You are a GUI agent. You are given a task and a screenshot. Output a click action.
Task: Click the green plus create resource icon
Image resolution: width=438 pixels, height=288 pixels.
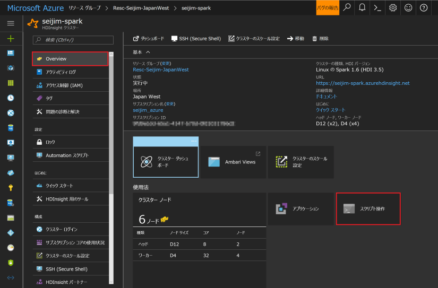click(x=11, y=39)
